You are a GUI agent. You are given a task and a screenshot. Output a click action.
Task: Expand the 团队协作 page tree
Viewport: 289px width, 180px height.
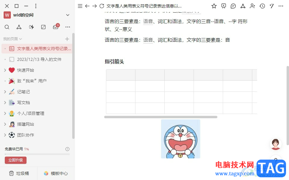coord(5,135)
